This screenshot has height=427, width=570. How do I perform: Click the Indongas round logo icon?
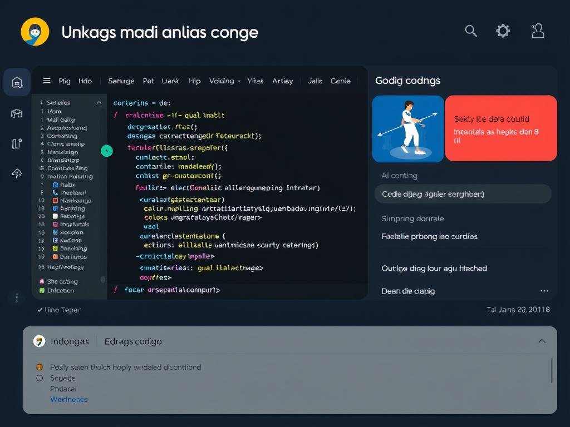[x=40, y=341]
